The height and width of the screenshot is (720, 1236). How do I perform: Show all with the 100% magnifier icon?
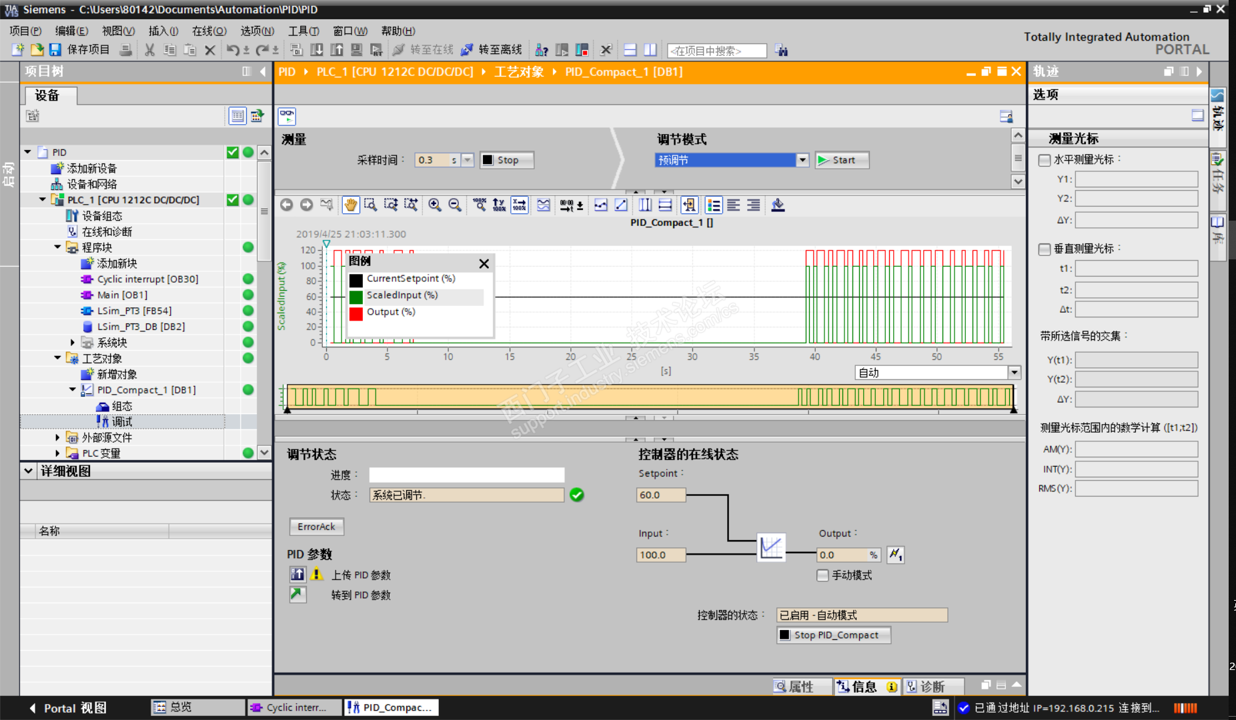[480, 205]
